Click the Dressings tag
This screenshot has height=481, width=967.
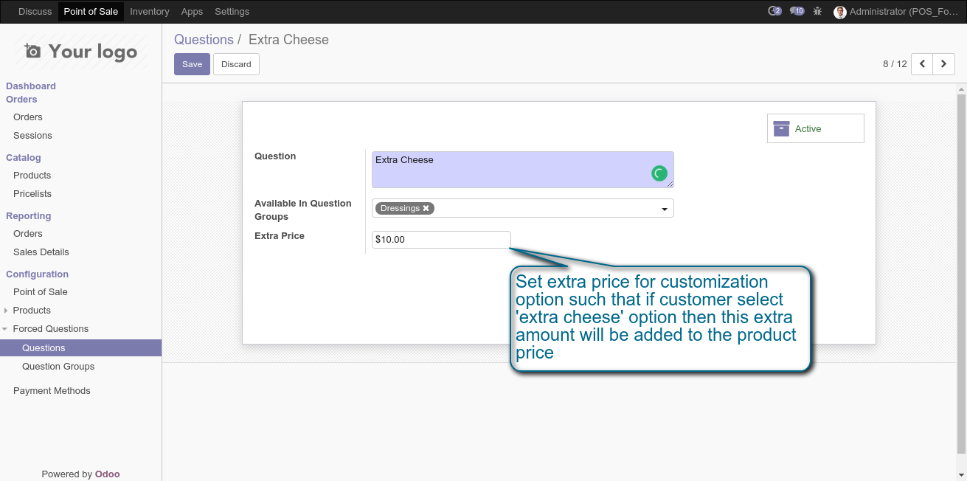tap(404, 208)
